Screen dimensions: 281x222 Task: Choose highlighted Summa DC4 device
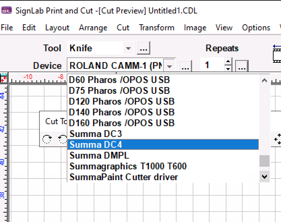coord(163,144)
